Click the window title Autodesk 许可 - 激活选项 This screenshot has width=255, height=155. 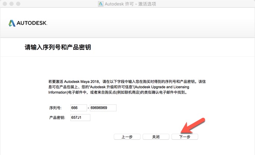tap(130, 4)
